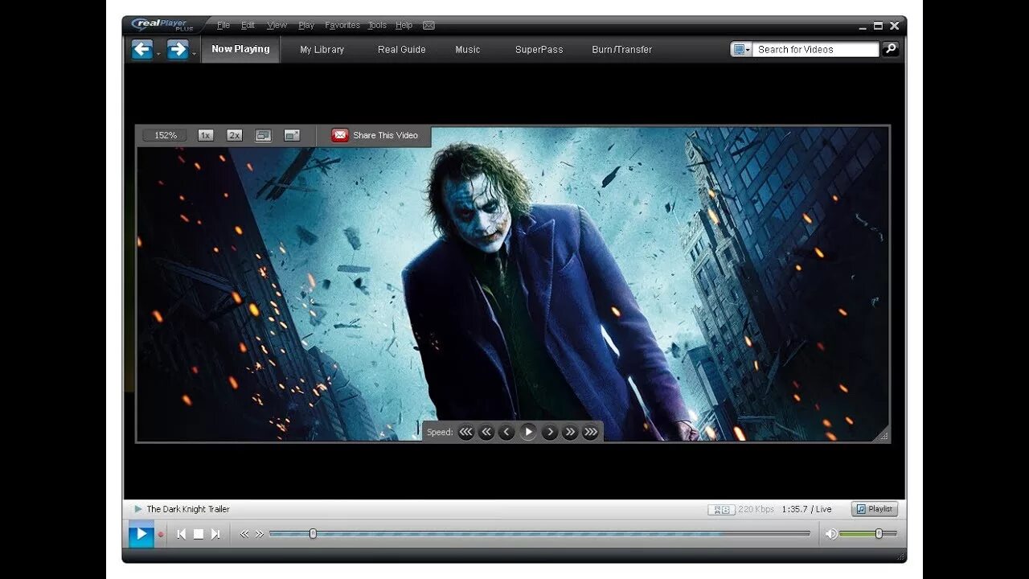Screen dimensions: 1029x579
Task: Open the search type dropdown
Action: pyautogui.click(x=741, y=49)
